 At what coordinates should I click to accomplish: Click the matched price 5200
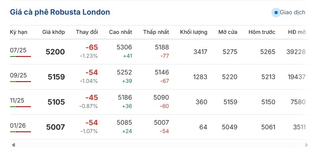[x=55, y=52]
